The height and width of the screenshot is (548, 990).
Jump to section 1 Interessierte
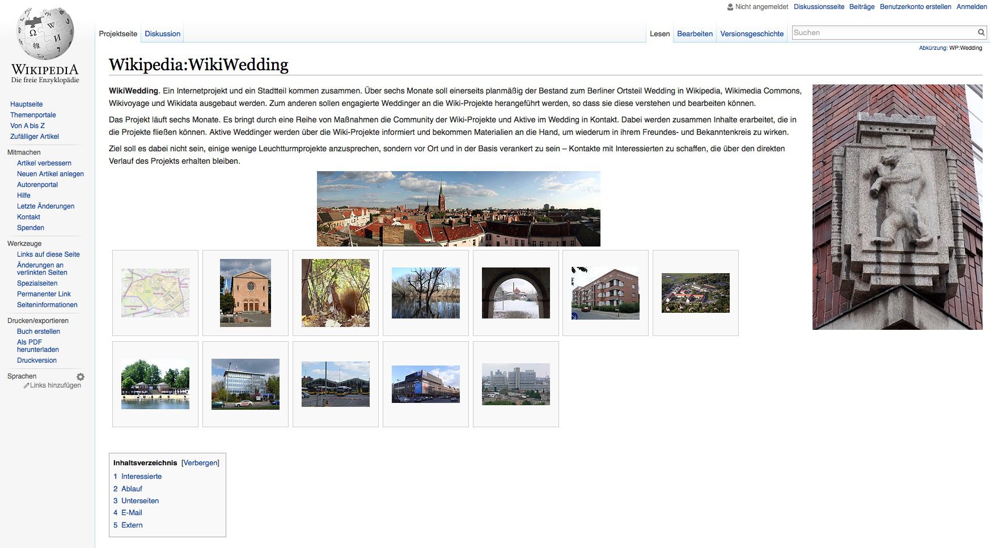pos(137,477)
